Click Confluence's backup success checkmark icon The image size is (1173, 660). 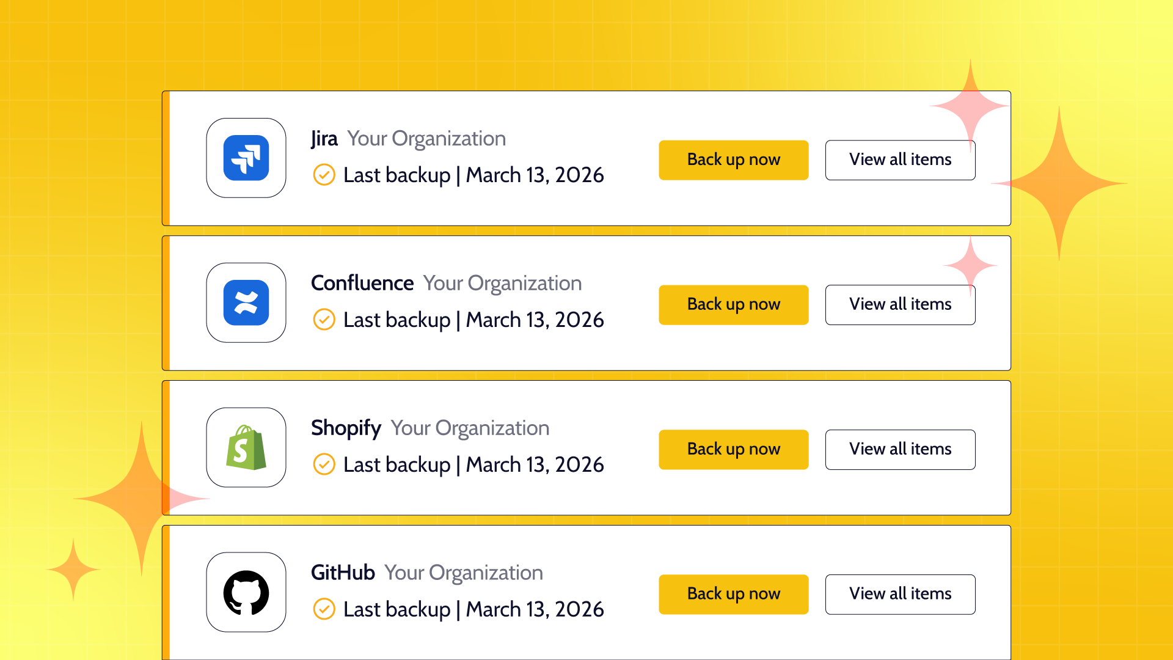point(324,320)
